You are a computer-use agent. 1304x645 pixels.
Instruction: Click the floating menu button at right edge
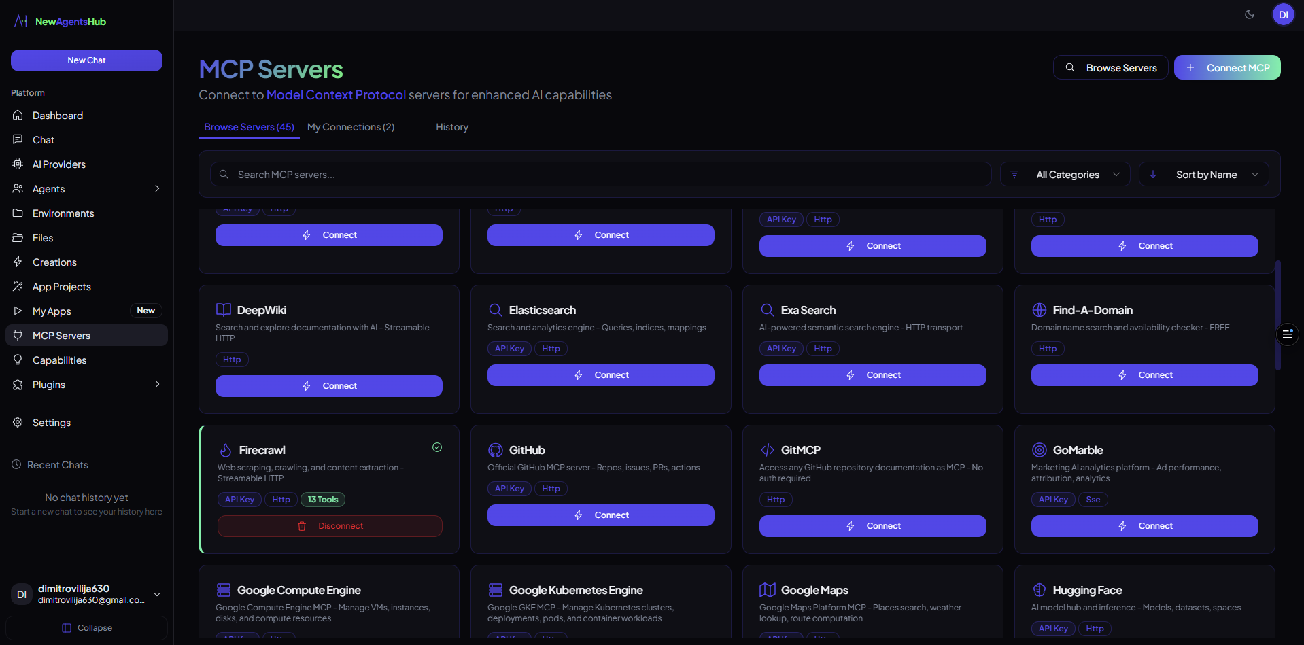coord(1288,334)
